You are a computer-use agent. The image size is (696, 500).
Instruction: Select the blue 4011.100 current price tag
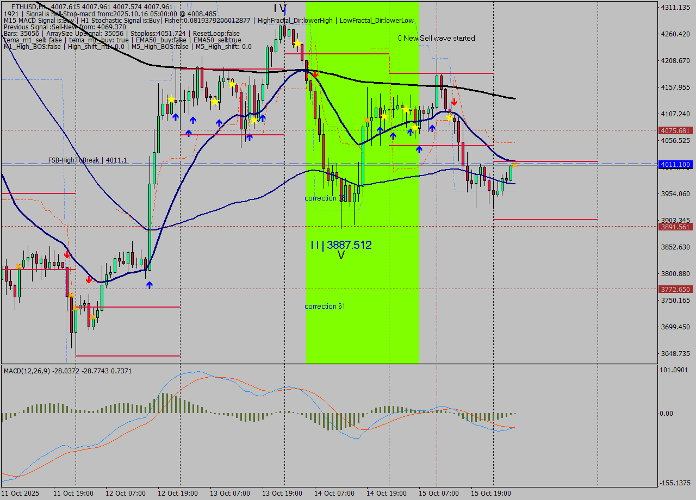coord(674,165)
